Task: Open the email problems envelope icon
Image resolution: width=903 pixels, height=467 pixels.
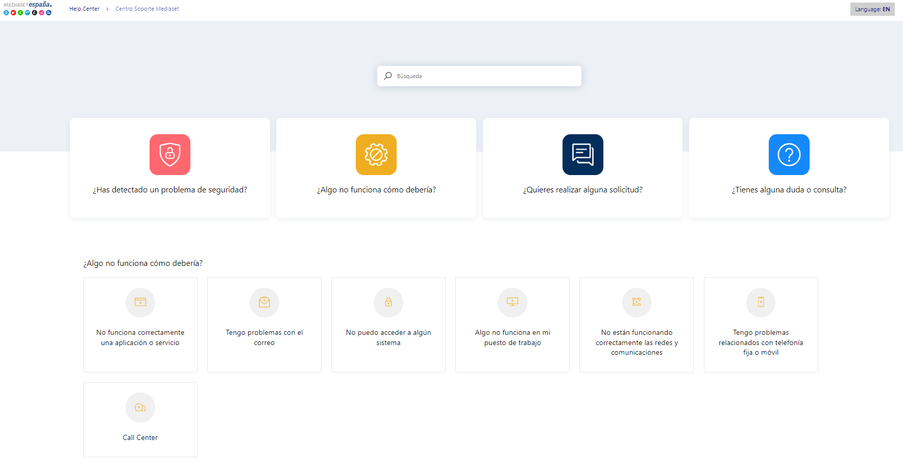Action: 264,302
